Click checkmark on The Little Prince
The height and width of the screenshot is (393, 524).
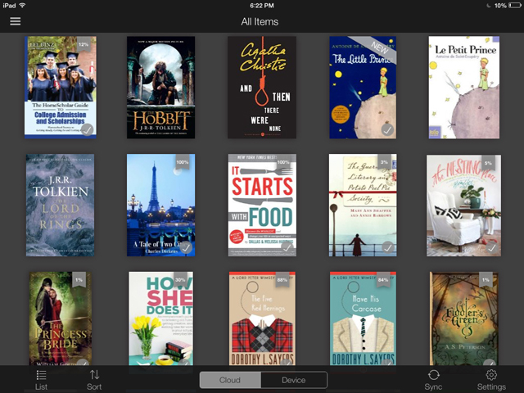click(x=387, y=129)
